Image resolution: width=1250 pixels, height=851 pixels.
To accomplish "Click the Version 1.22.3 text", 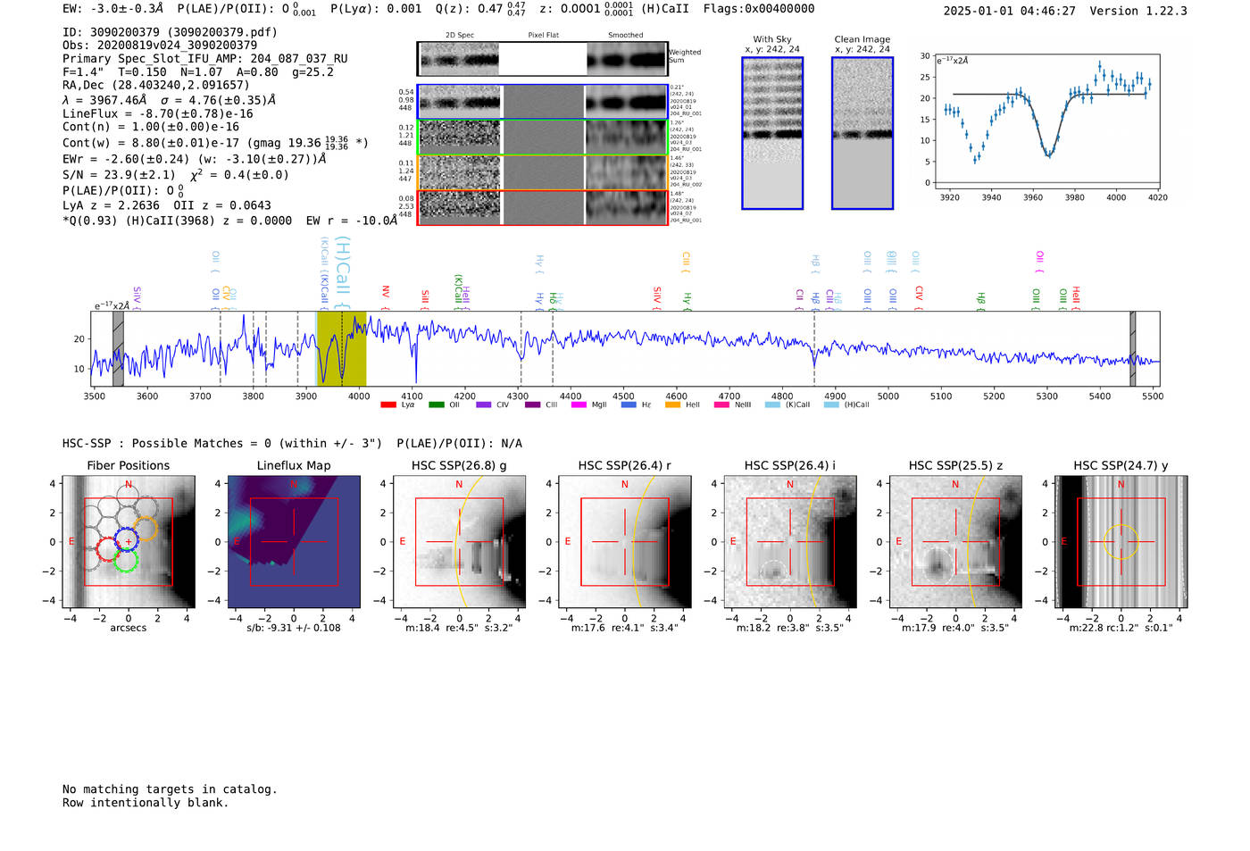I will pyautogui.click(x=1138, y=11).
